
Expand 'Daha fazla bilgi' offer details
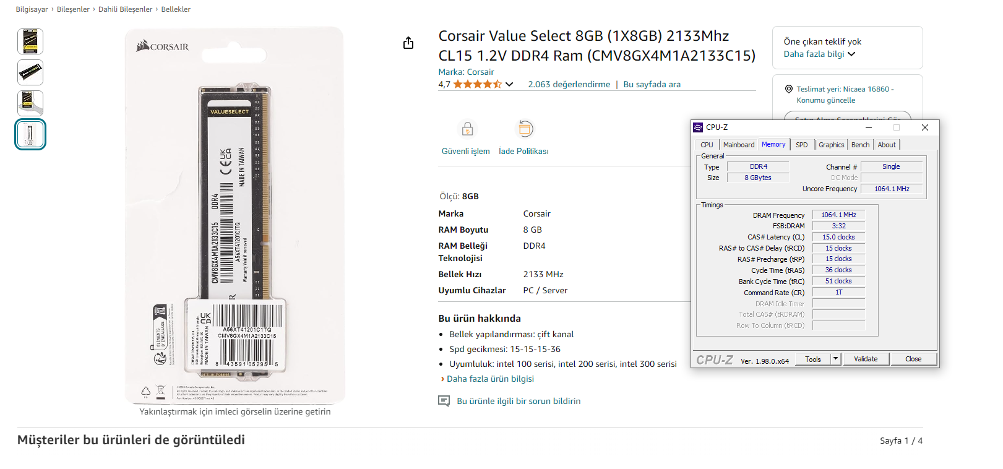(819, 54)
